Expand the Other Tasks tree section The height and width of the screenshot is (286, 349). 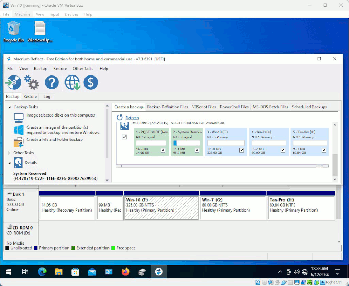(9, 153)
